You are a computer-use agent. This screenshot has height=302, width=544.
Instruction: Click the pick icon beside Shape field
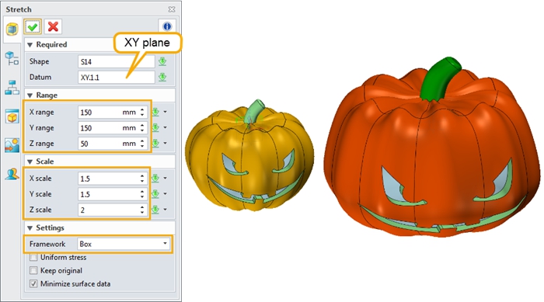[x=162, y=61]
